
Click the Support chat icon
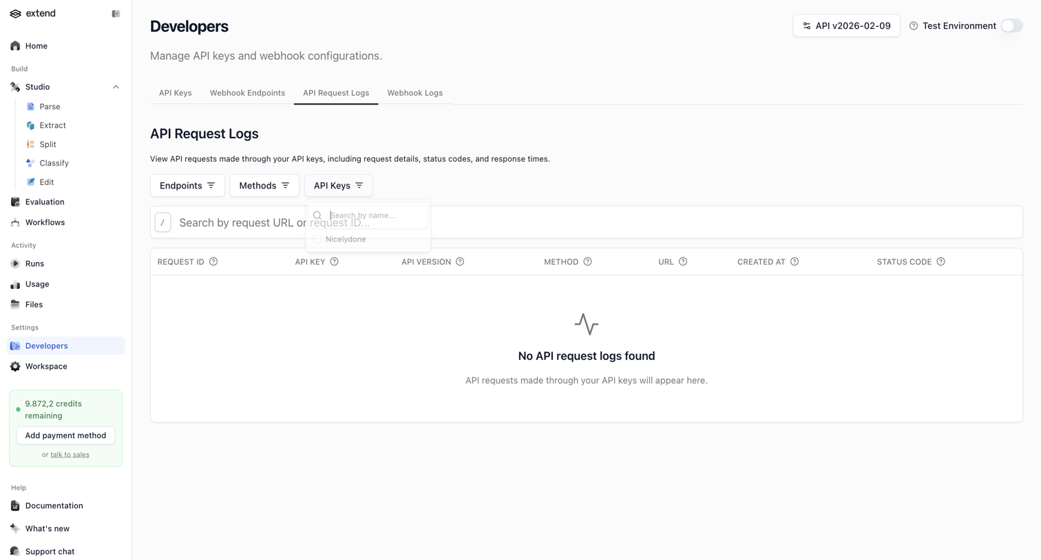tap(15, 552)
